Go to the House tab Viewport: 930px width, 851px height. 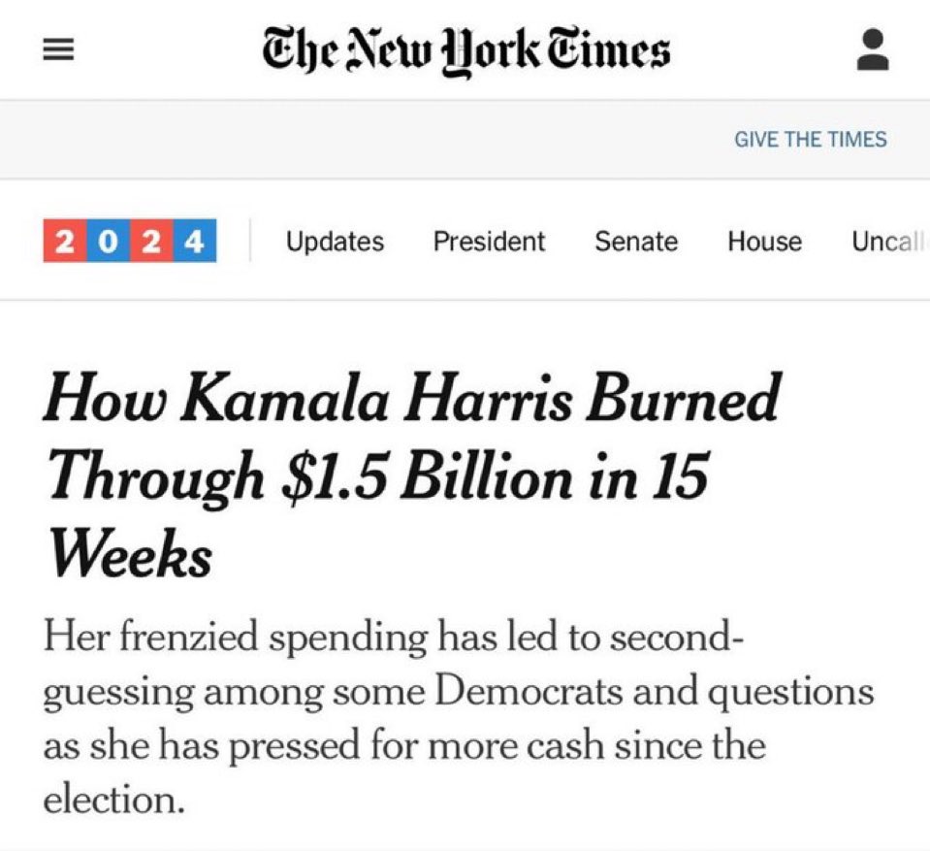(x=764, y=242)
